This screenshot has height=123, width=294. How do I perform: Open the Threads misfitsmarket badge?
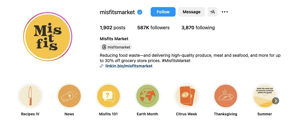pyautogui.click(x=116, y=47)
